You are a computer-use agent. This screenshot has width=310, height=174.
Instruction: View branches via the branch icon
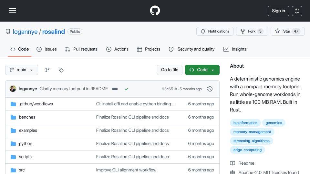click(x=47, y=70)
